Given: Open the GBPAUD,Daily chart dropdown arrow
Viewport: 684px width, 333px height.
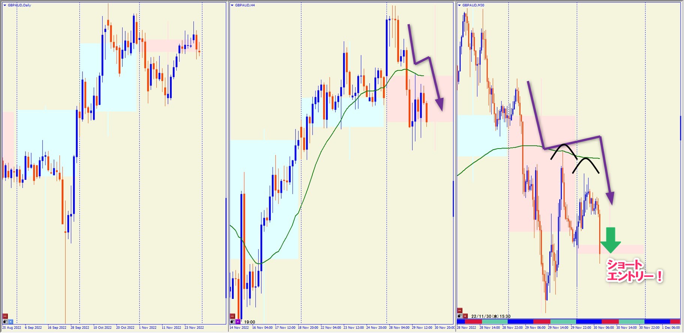Looking at the screenshot, I should (x=5, y=5).
